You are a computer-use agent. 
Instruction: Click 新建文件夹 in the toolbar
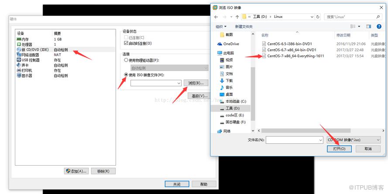coord(244,27)
